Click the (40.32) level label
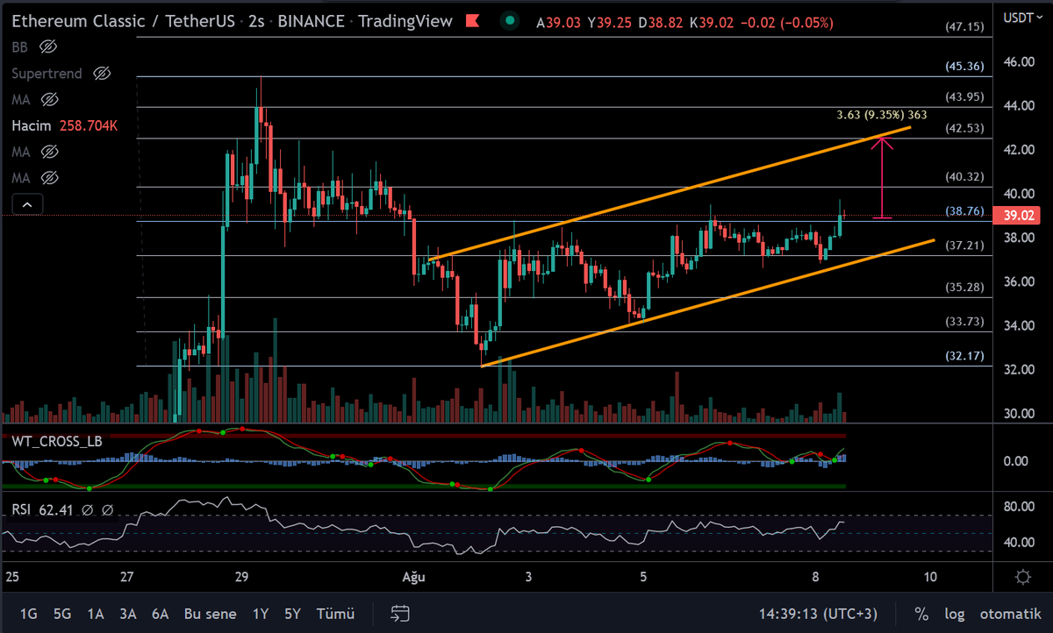Screen dimensions: 1053x633 click(964, 176)
